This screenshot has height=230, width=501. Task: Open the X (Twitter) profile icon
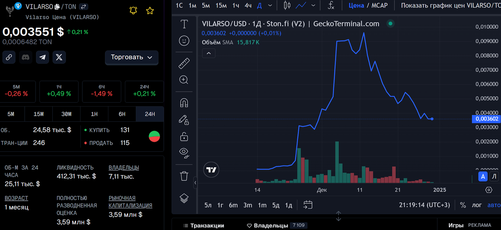[59, 57]
